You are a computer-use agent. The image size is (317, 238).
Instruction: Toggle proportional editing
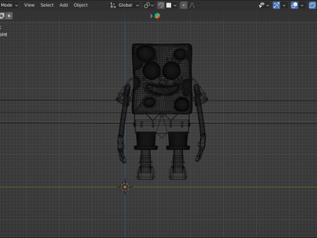point(184,5)
